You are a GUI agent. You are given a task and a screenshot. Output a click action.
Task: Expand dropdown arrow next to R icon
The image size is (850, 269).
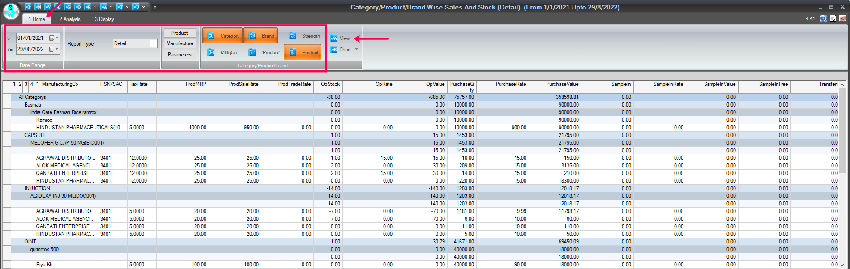95,7
